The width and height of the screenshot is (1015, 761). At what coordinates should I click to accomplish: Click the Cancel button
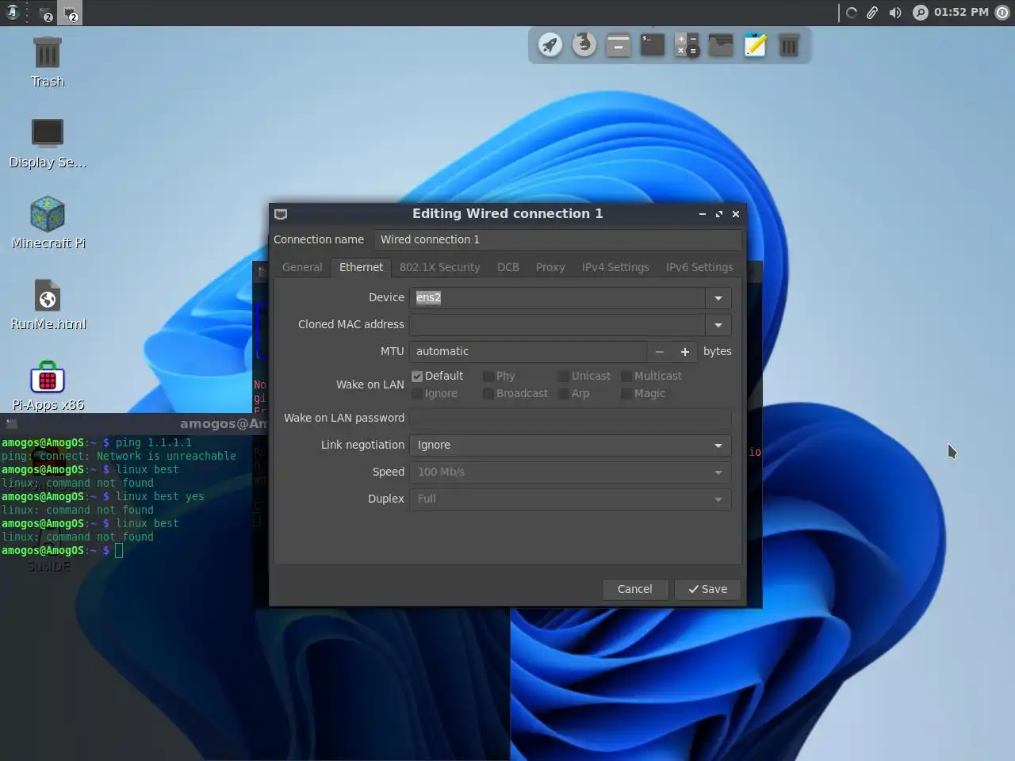(x=634, y=589)
